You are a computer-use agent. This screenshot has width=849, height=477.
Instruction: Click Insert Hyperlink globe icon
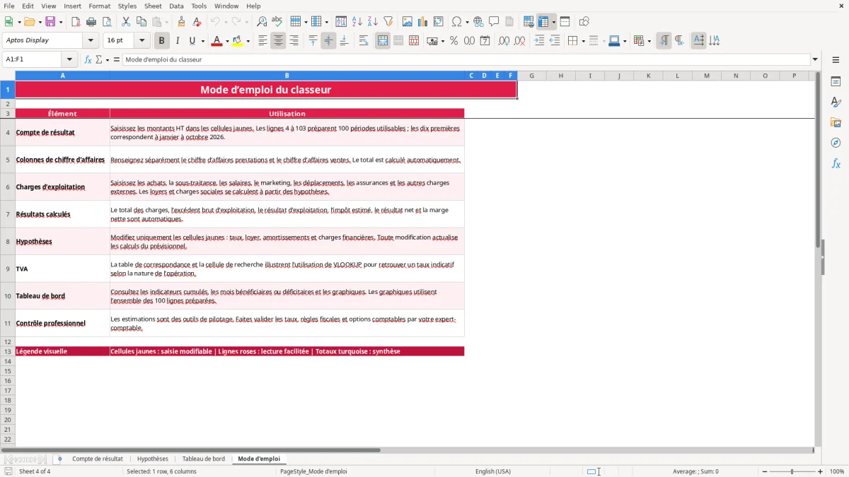click(478, 22)
